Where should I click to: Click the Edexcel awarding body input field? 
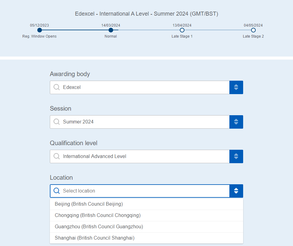coord(139,87)
